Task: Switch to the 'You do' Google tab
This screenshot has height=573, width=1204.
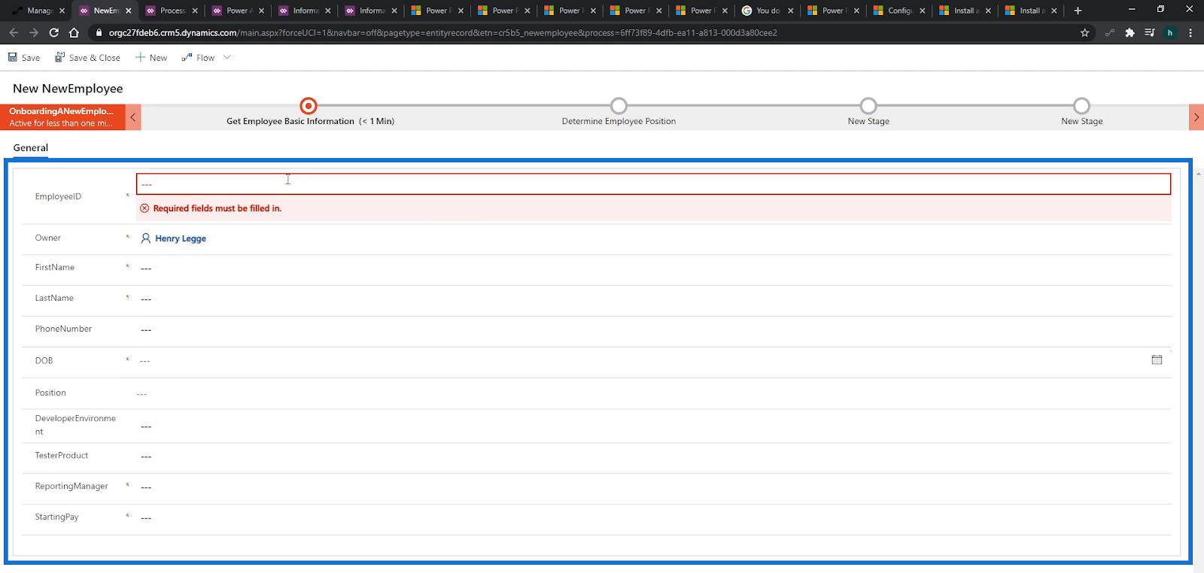Action: (x=768, y=11)
